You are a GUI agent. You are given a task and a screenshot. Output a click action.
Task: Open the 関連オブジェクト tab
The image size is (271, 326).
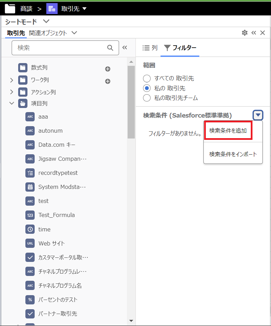pos(48,33)
